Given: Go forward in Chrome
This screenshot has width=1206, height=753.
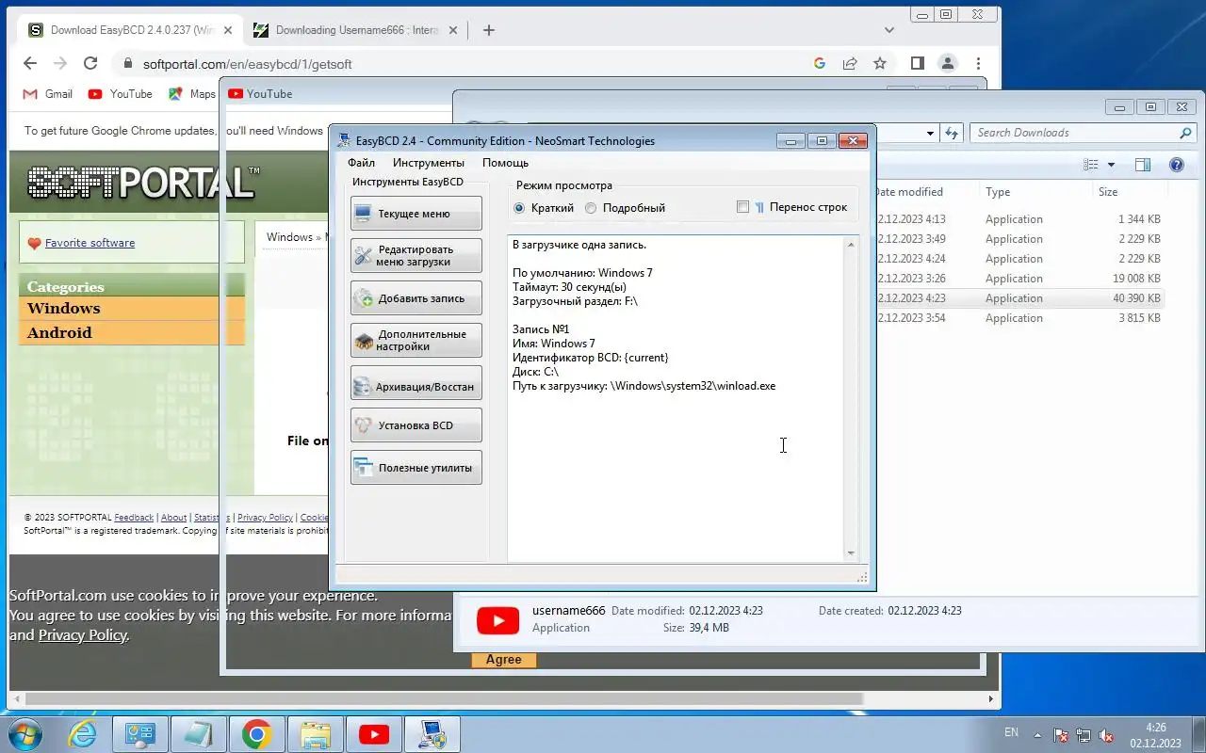Looking at the screenshot, I should pos(60,64).
